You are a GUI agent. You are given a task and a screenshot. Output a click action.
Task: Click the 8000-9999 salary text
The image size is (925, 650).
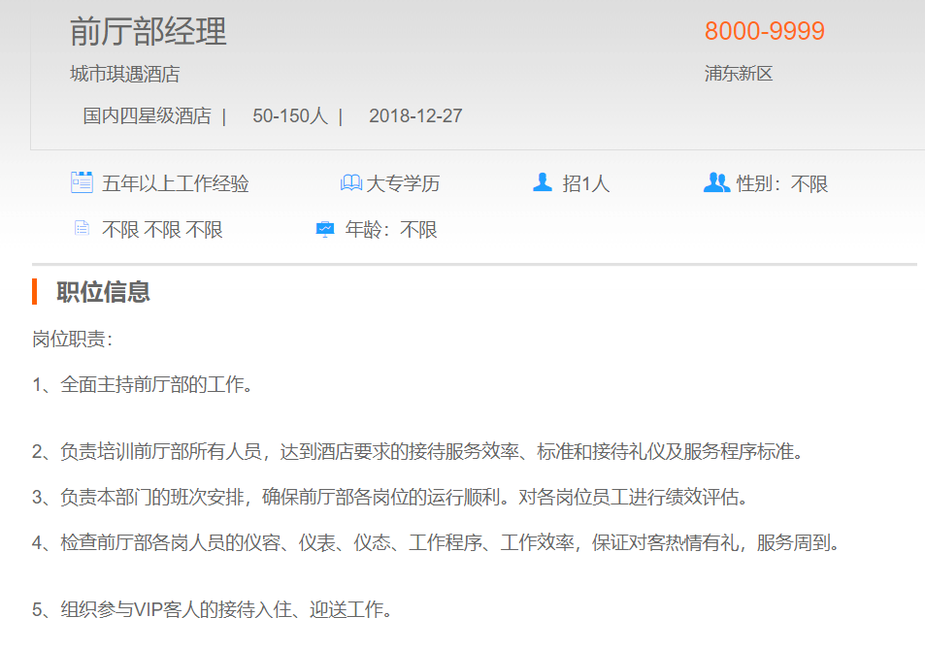764,31
